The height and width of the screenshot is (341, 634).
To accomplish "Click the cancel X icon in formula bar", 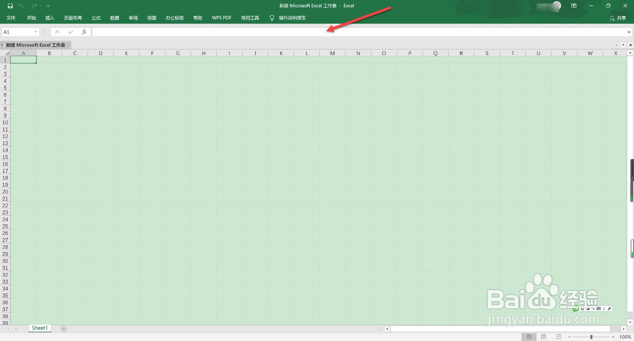I will click(57, 32).
